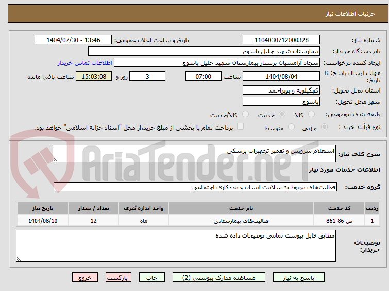The height and width of the screenshot is (291, 389).
Task: Select the کالا radio button
Action: (311, 114)
